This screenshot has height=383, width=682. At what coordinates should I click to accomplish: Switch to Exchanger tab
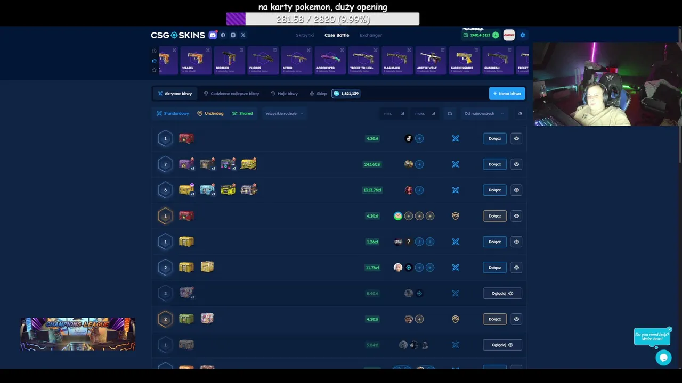click(371, 35)
